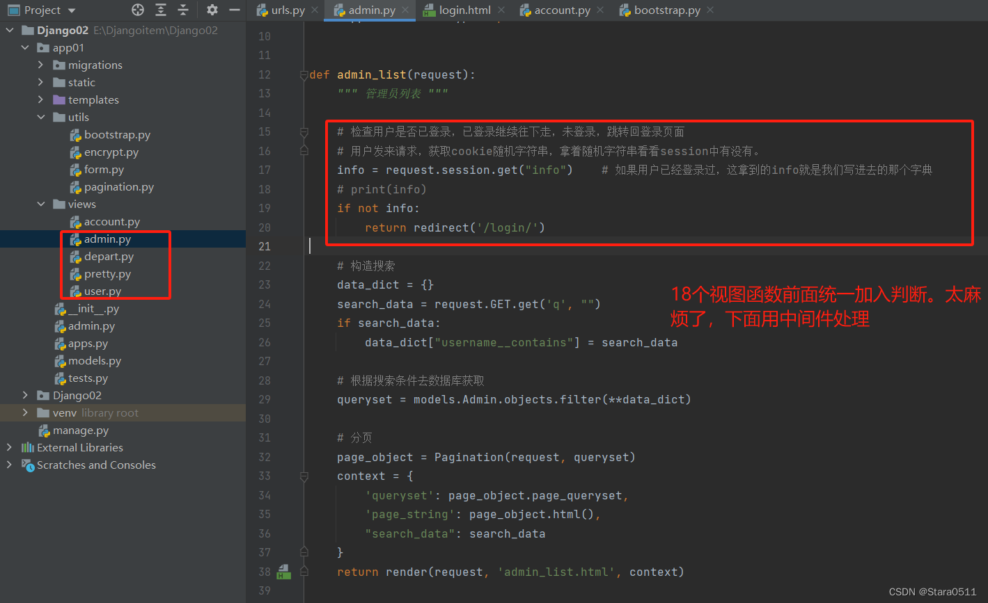Select apps.py in the project tree

click(88, 344)
